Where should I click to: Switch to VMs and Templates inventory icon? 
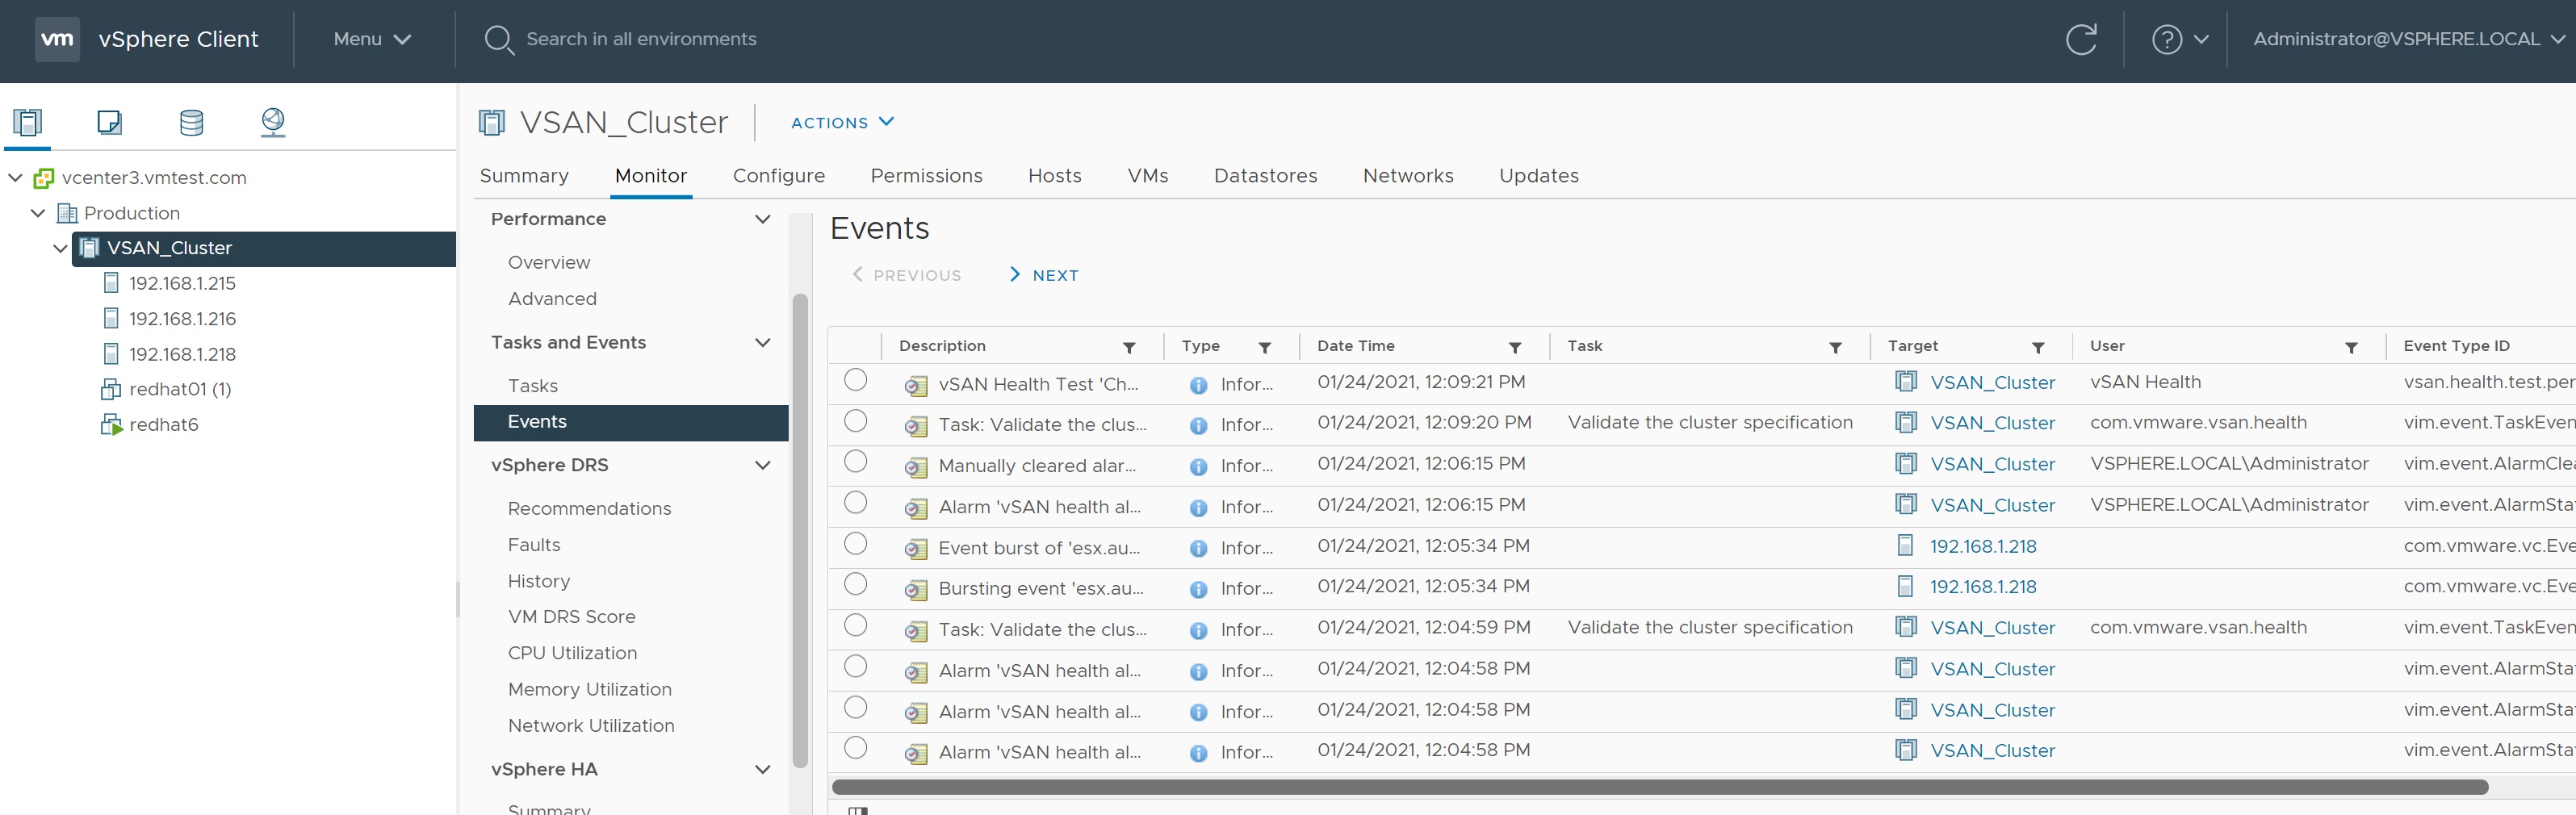[109, 122]
